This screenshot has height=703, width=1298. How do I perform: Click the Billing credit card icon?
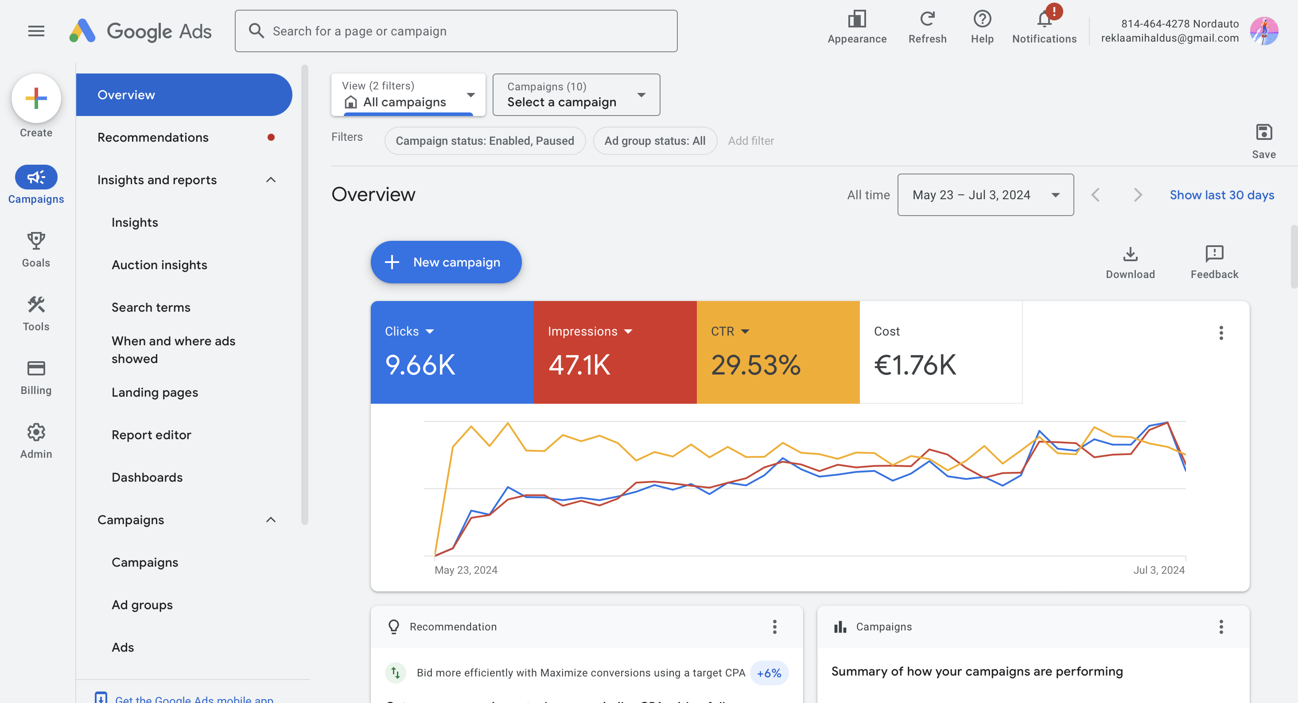pos(36,368)
